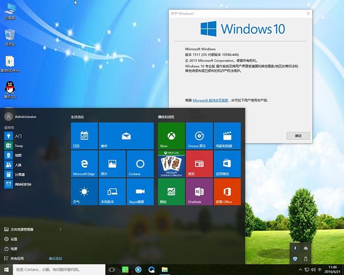344x275 pixels.
Task: Open Tencent QQ desktop icon
Action: click(9, 89)
